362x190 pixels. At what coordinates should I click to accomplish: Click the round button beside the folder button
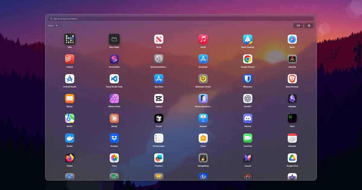[x=309, y=26]
